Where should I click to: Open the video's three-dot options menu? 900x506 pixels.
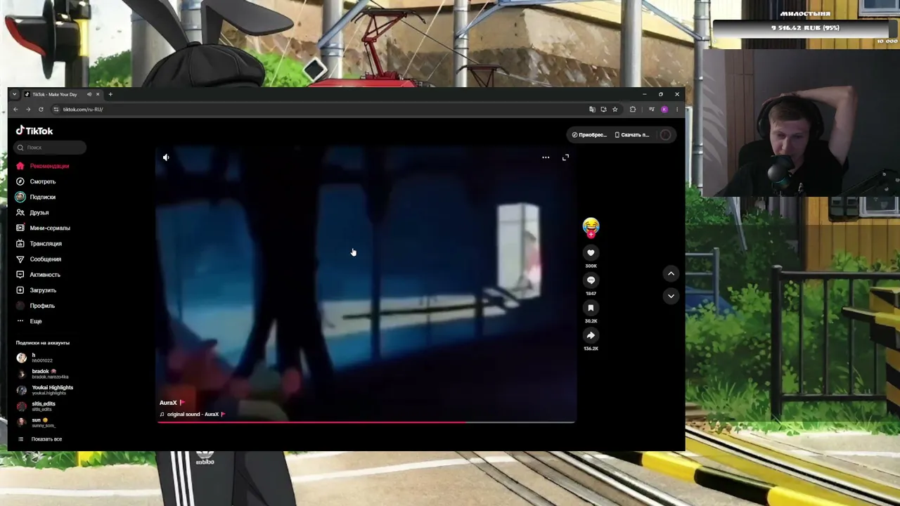coord(546,157)
